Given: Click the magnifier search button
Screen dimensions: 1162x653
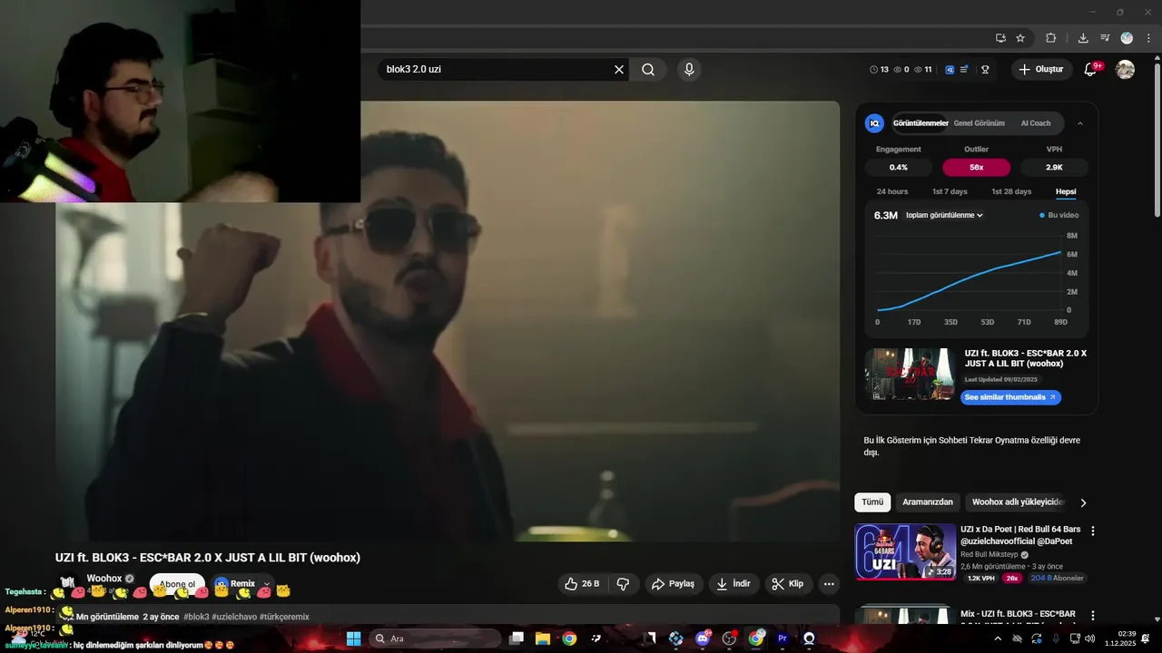Looking at the screenshot, I should [x=648, y=69].
